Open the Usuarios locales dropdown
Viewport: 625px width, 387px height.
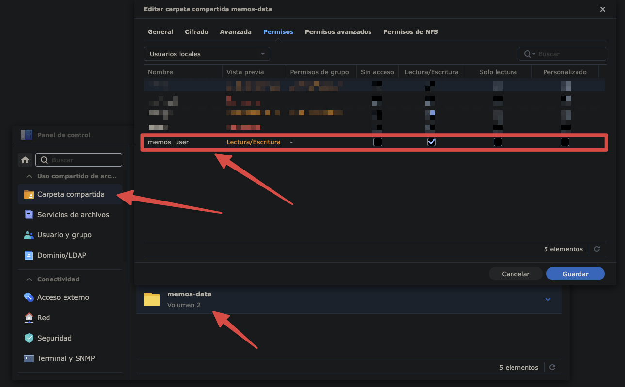coord(207,54)
